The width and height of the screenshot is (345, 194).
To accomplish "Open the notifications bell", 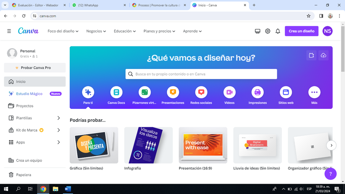I will 278,31.
